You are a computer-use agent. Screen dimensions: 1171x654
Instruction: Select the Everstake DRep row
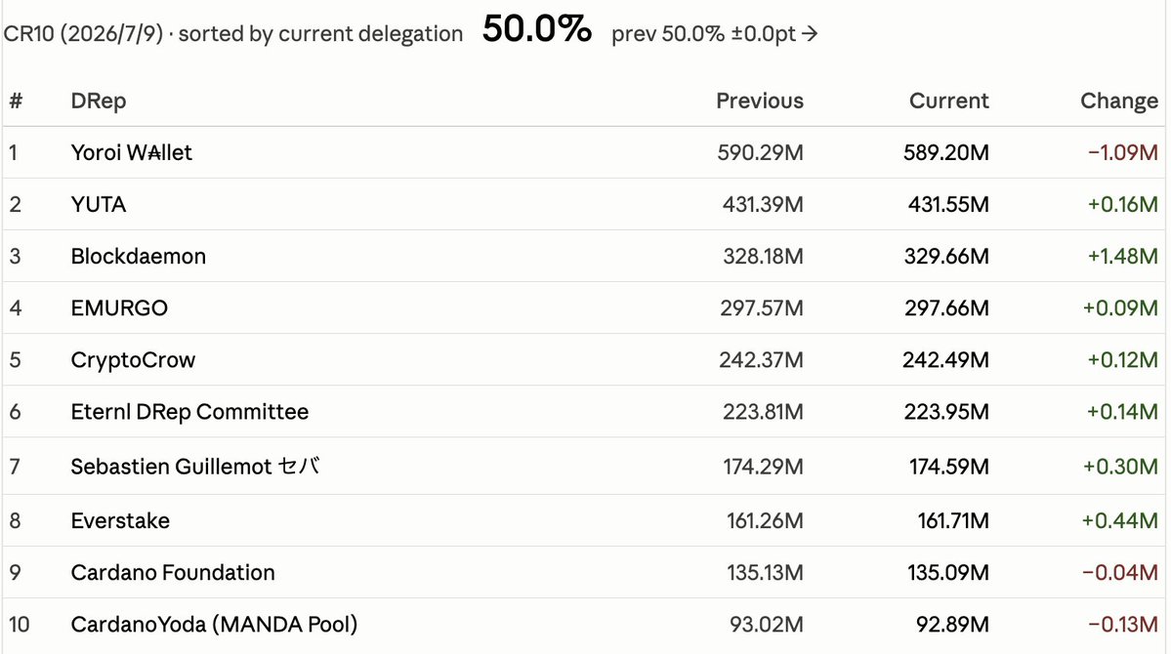(x=584, y=520)
